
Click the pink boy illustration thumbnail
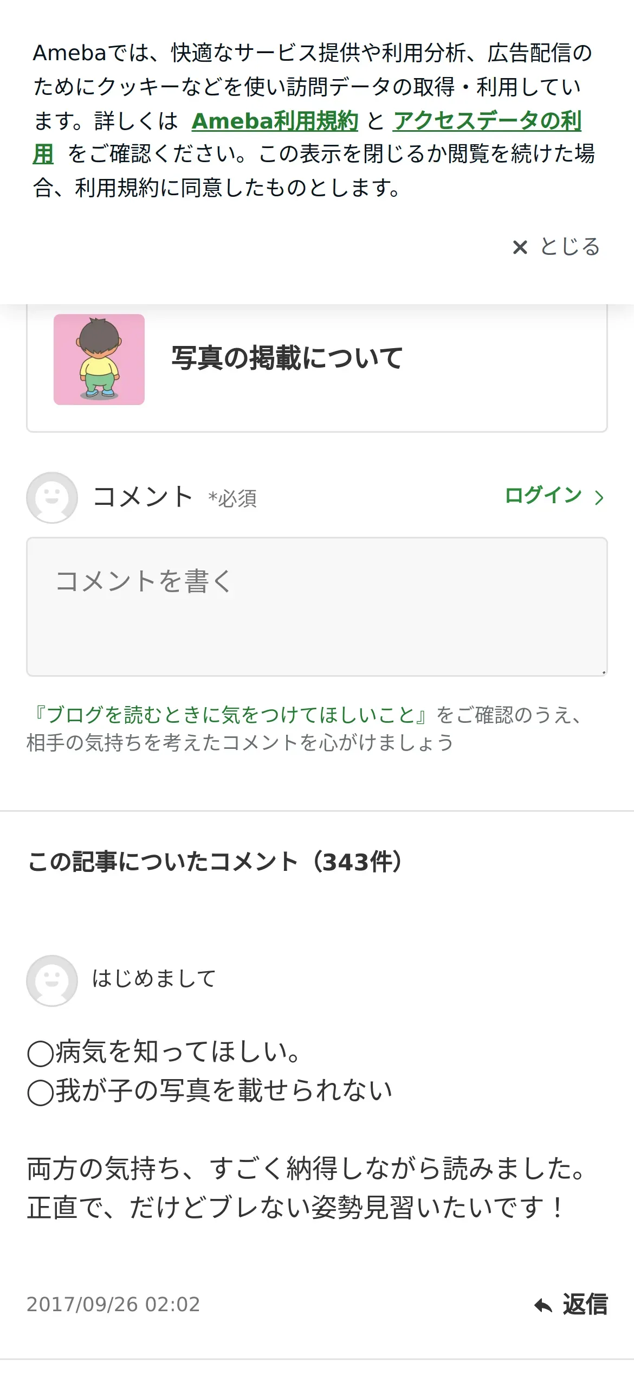tap(99, 360)
